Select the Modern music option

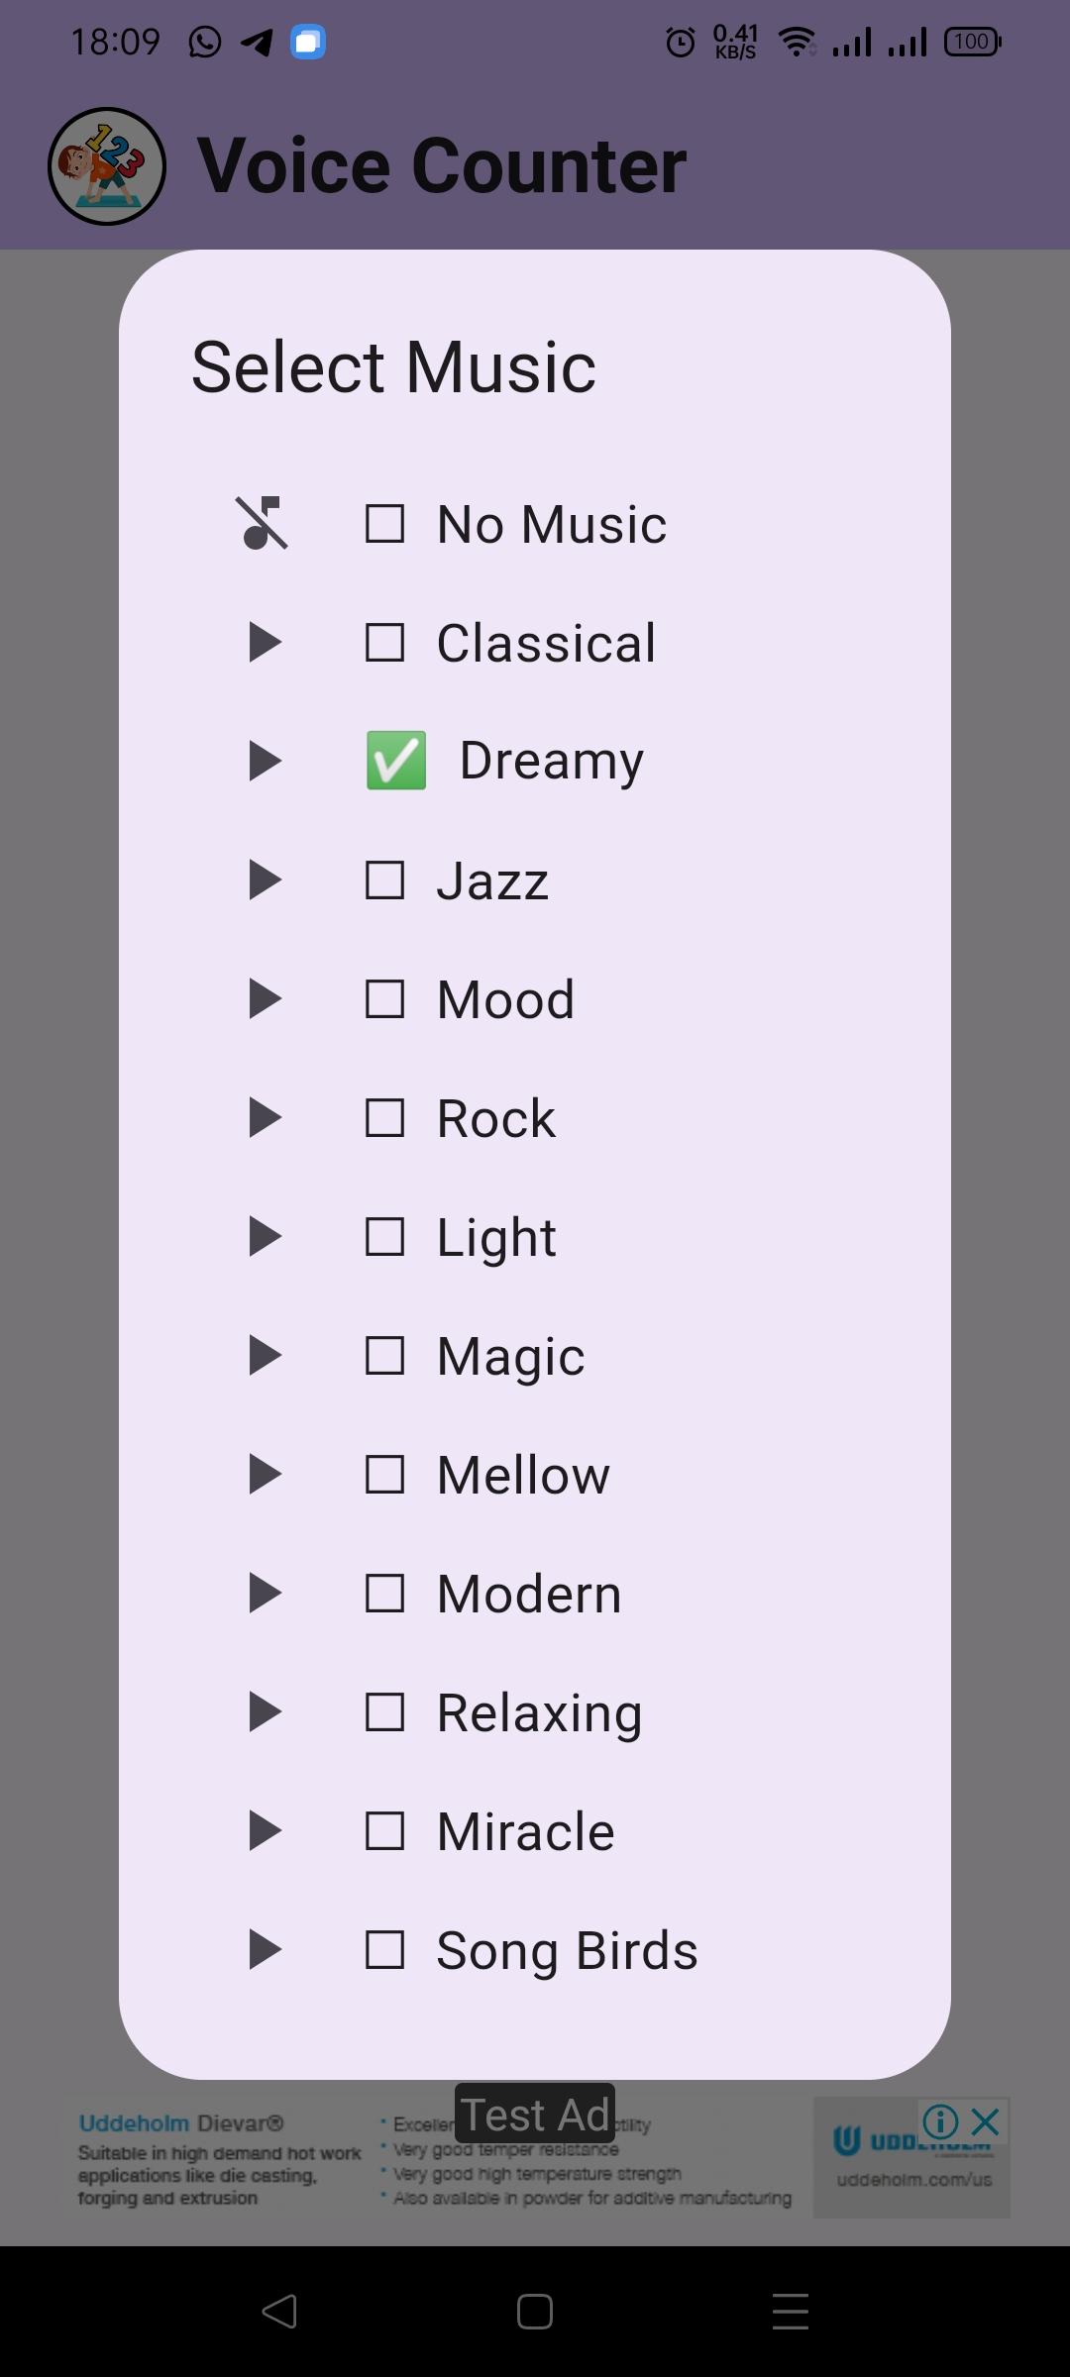coord(529,1594)
